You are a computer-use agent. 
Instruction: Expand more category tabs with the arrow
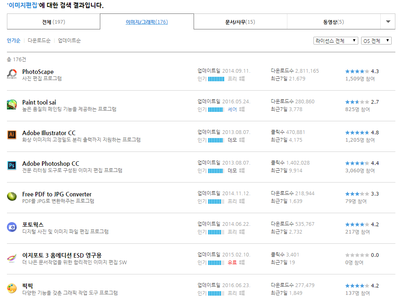(x=388, y=22)
